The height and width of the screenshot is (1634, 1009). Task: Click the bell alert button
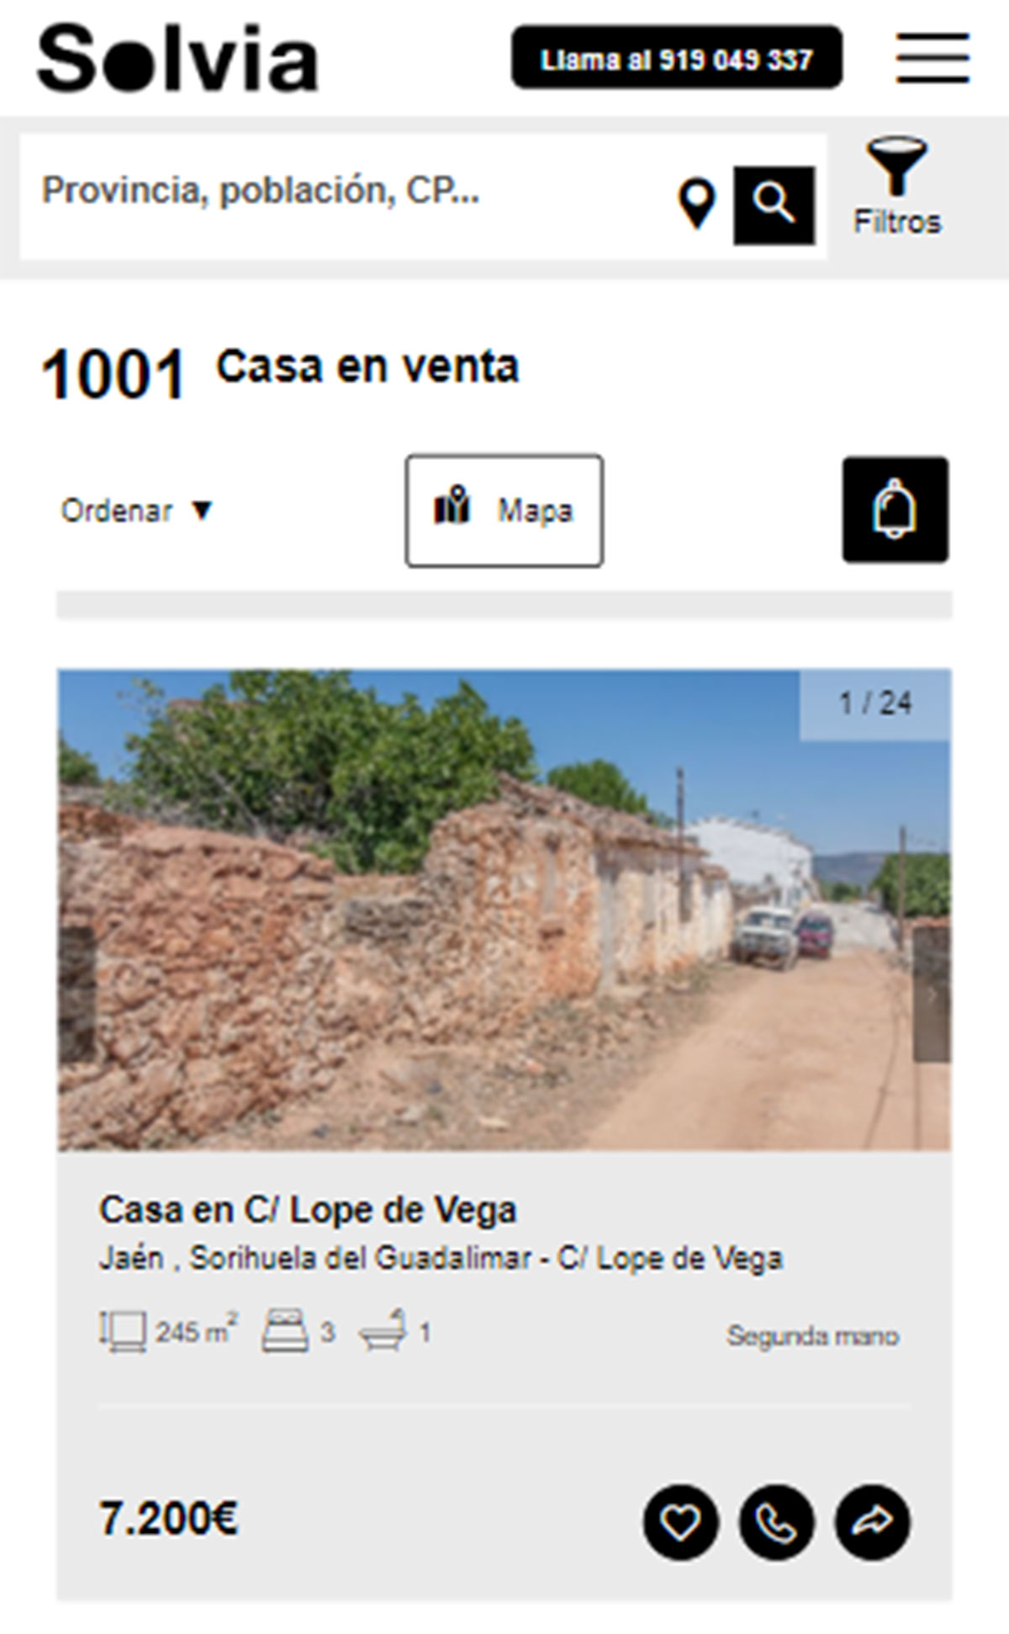coord(895,510)
